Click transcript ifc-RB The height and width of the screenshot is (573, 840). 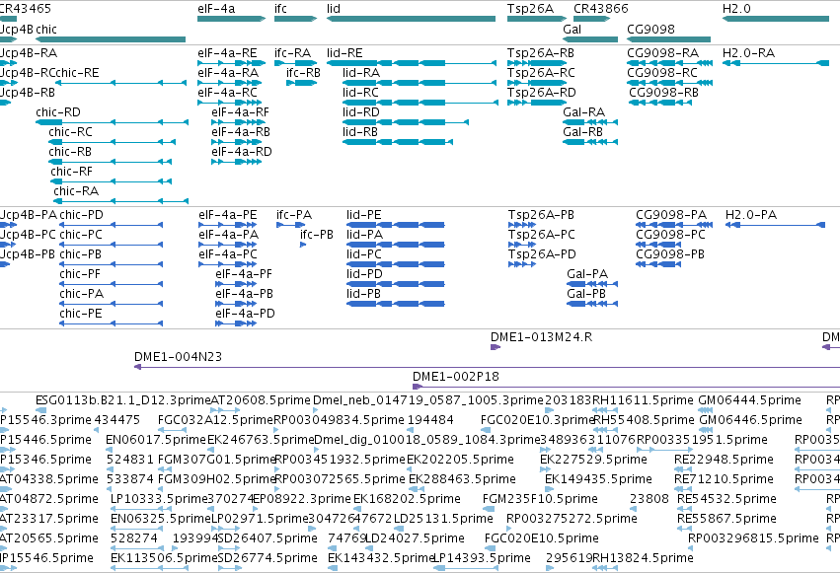tap(302, 83)
